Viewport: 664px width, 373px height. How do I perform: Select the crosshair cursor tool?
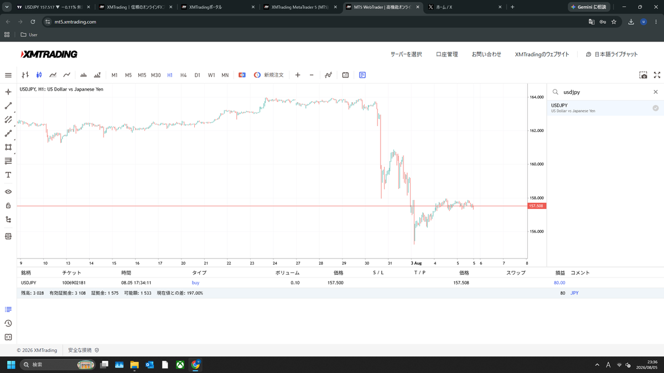8,92
